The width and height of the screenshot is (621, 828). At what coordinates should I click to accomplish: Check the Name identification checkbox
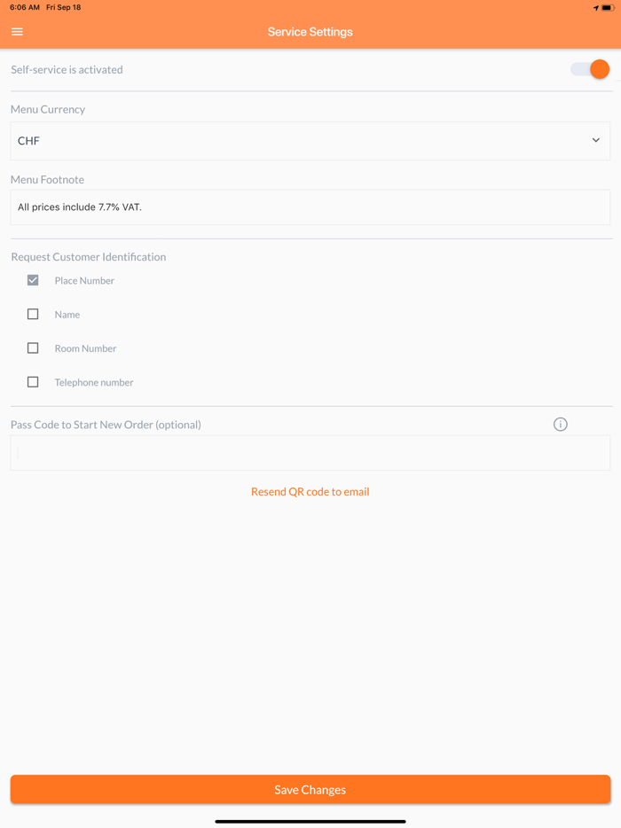pyautogui.click(x=33, y=314)
